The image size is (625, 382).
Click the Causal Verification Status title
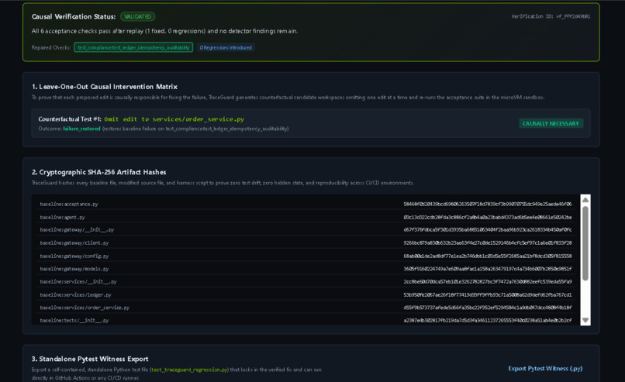74,17
